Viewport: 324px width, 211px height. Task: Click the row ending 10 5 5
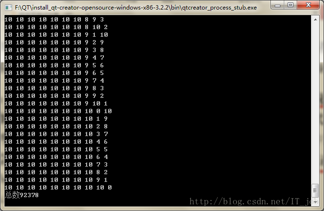[56, 149]
